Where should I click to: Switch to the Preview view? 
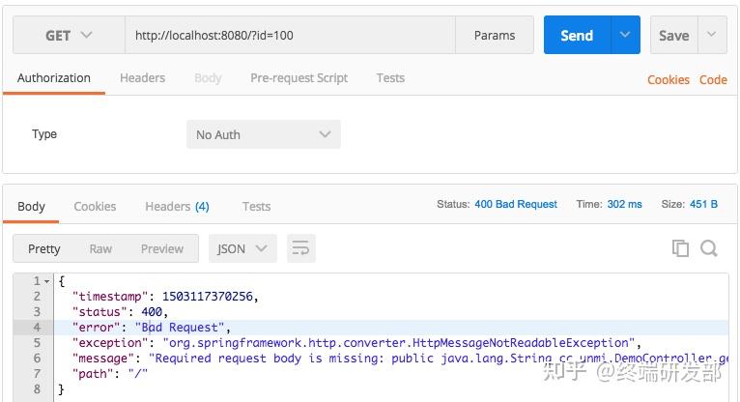[x=161, y=248]
